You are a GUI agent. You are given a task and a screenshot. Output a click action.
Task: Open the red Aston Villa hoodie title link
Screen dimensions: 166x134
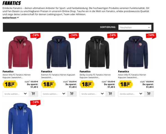17,76
